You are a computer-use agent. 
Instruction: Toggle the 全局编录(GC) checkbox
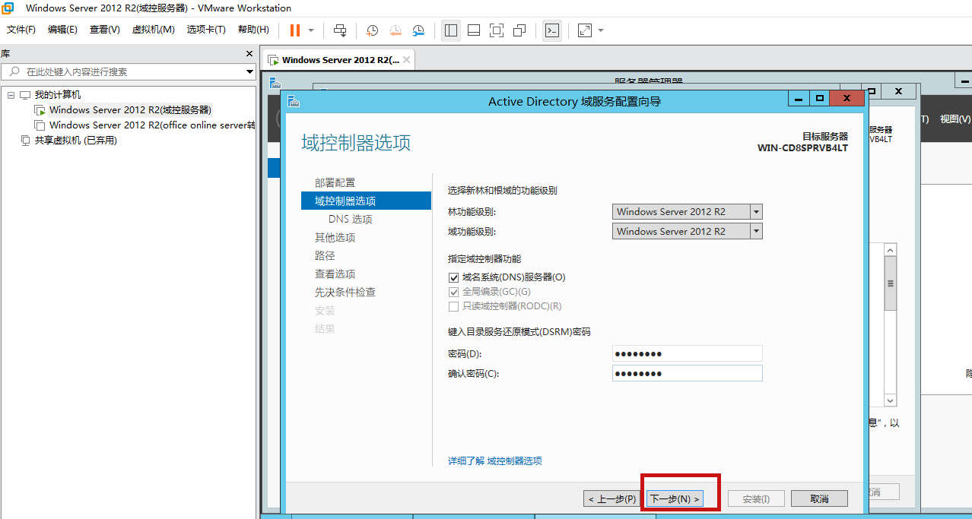[455, 293]
